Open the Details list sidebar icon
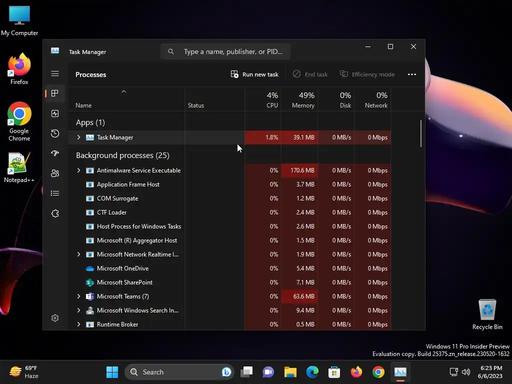512x384 pixels. point(55,193)
